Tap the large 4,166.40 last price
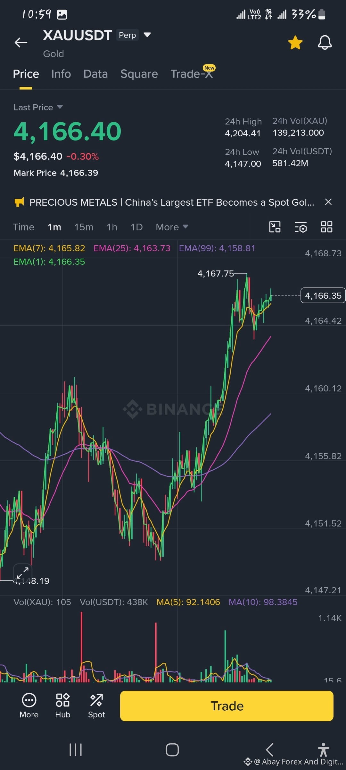The width and height of the screenshot is (346, 770). [x=68, y=132]
